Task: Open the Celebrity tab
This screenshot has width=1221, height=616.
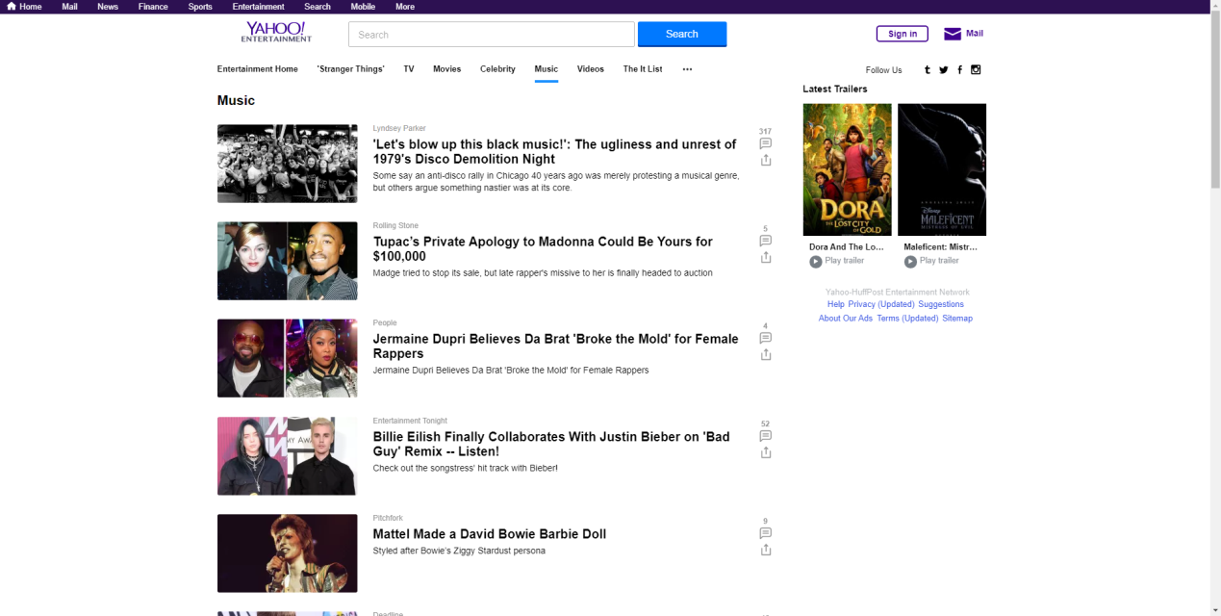Action: (x=497, y=69)
